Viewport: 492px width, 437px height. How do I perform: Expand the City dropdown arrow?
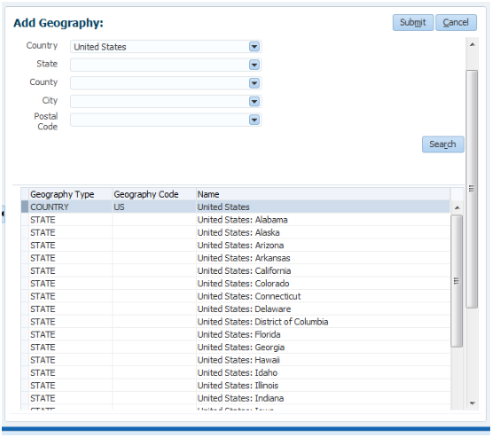coord(254,102)
